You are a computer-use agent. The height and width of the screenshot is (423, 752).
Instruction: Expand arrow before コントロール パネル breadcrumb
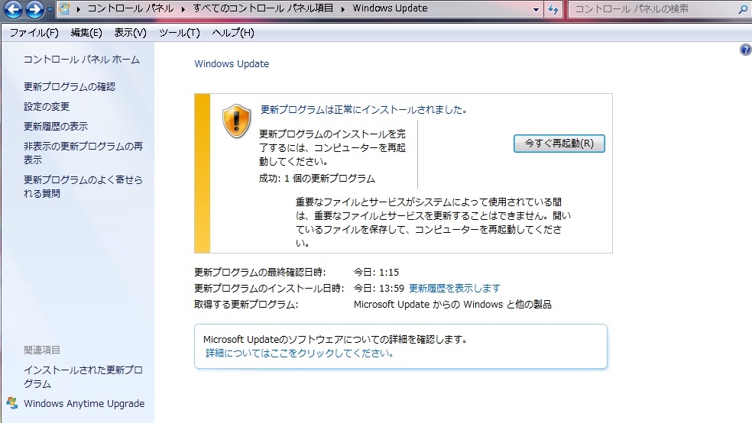point(78,9)
